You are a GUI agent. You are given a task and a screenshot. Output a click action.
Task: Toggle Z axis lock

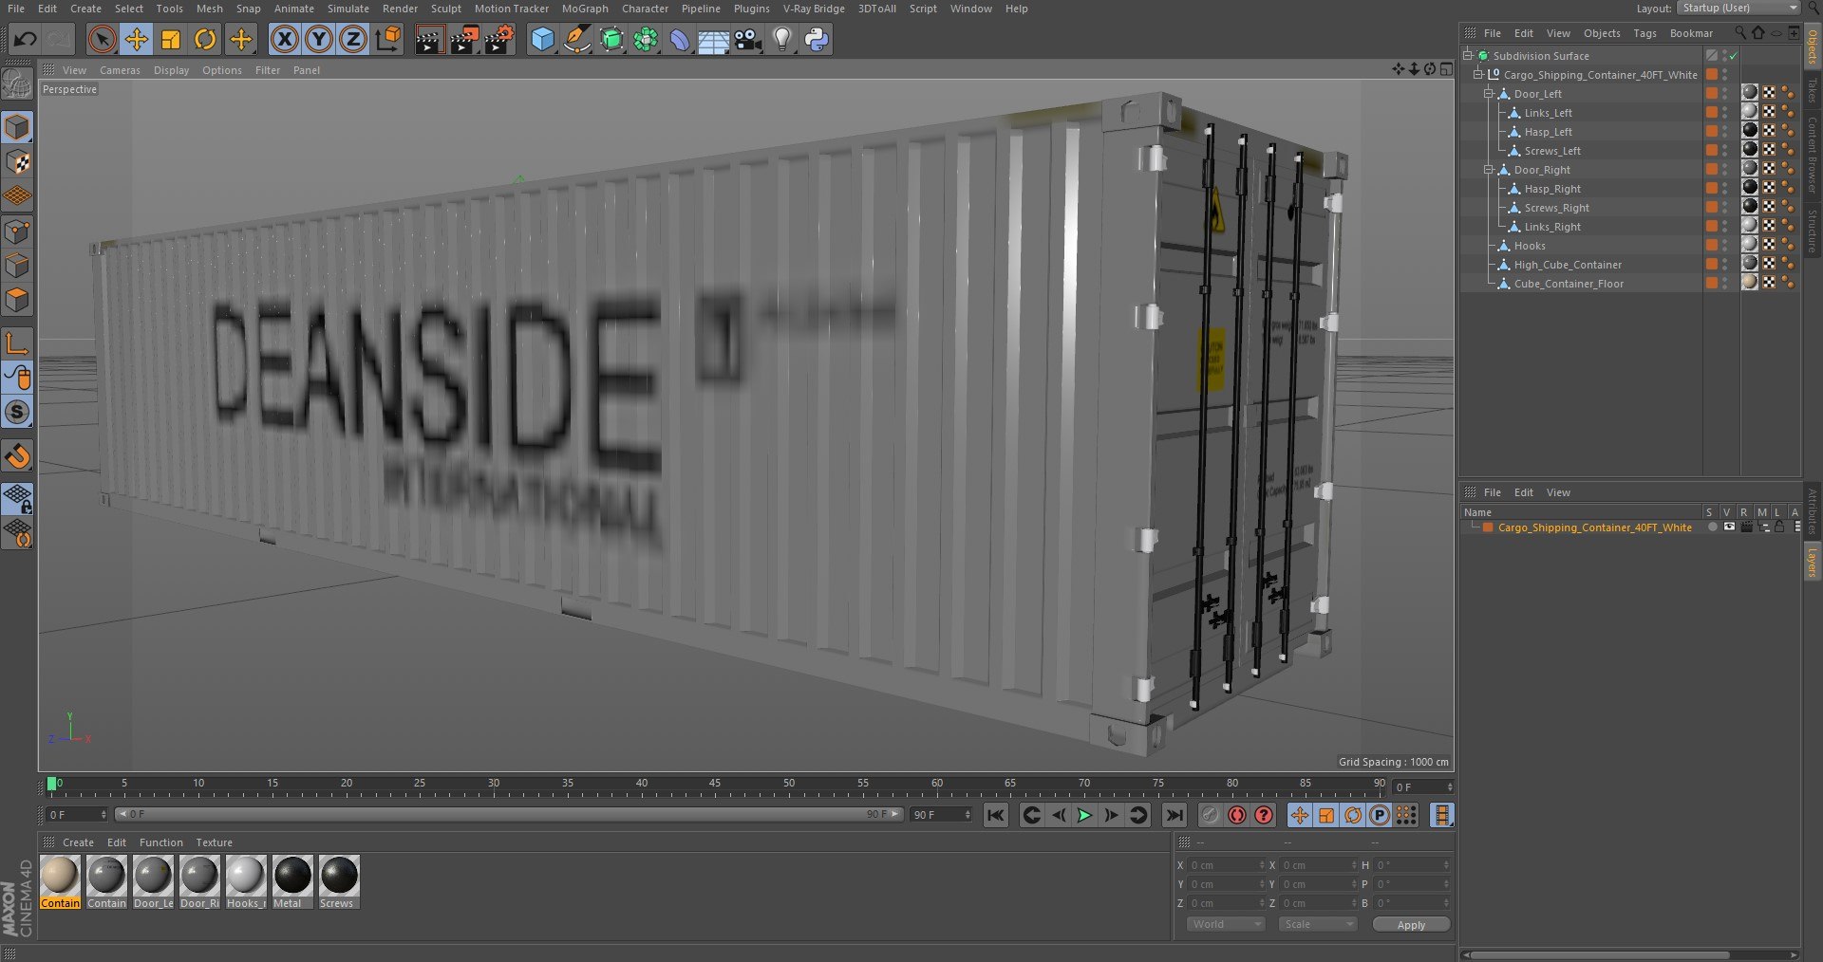point(353,39)
